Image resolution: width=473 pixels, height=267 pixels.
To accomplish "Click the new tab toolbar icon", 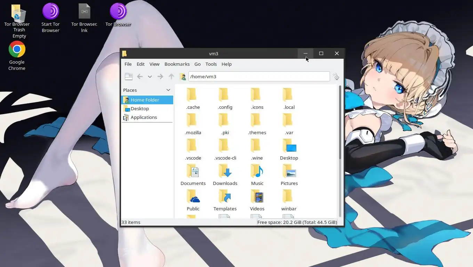I will click(x=129, y=76).
